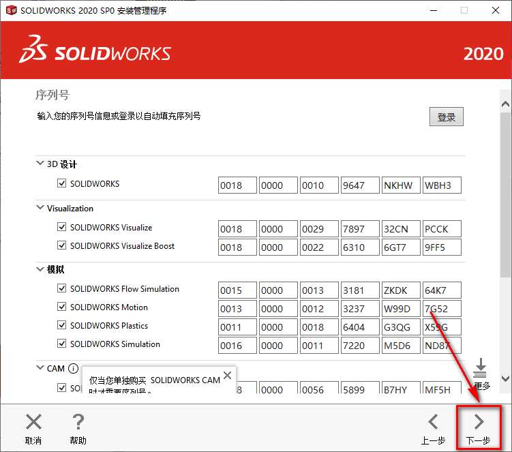Click Motion serial field 0013
The image size is (512, 452).
point(237,309)
